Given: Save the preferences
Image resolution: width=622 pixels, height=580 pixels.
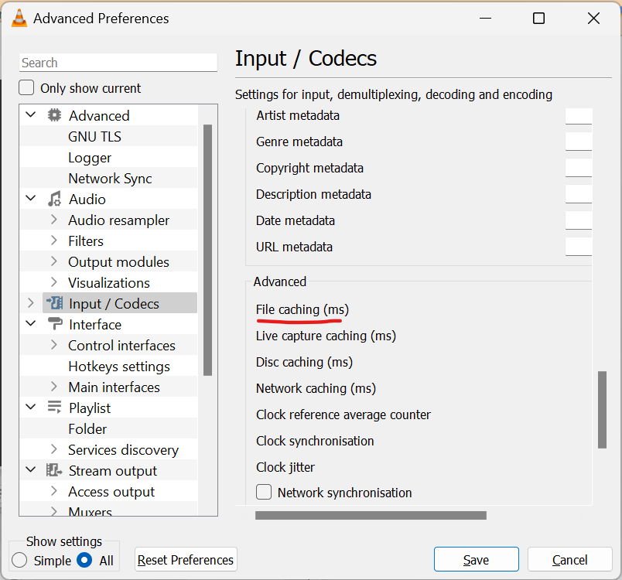Looking at the screenshot, I should coord(476,559).
